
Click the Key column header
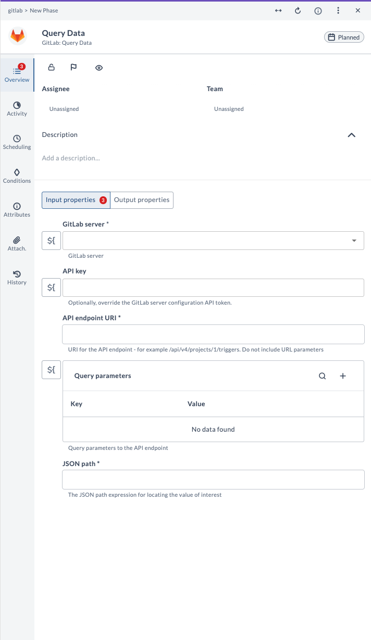coord(76,404)
